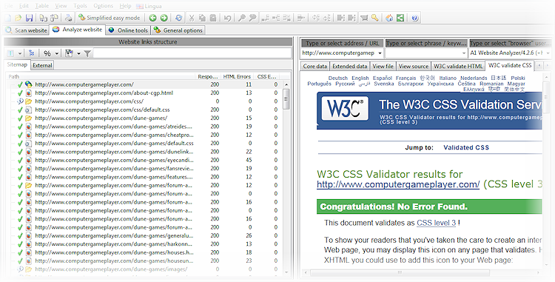The width and height of the screenshot is (555, 282).
Task: Open the View file tab
Action: pos(383,66)
